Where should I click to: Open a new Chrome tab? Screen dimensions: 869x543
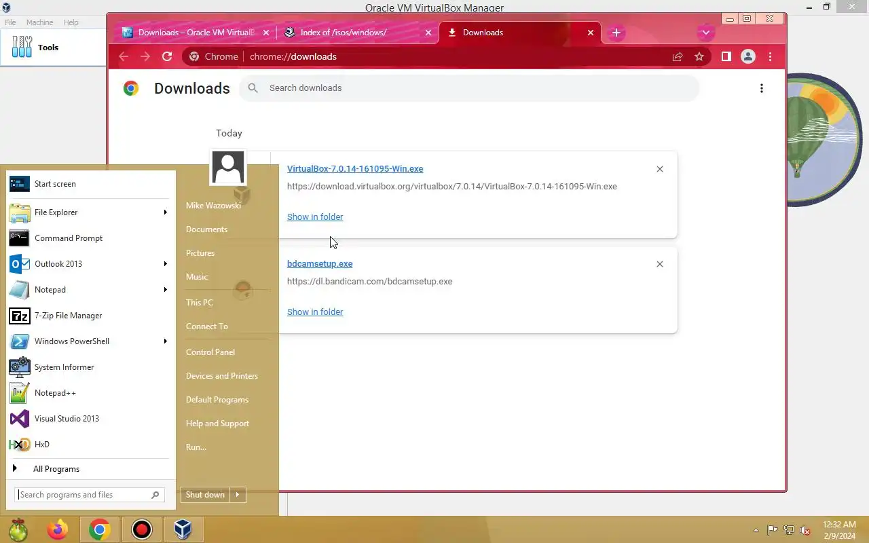tap(616, 33)
